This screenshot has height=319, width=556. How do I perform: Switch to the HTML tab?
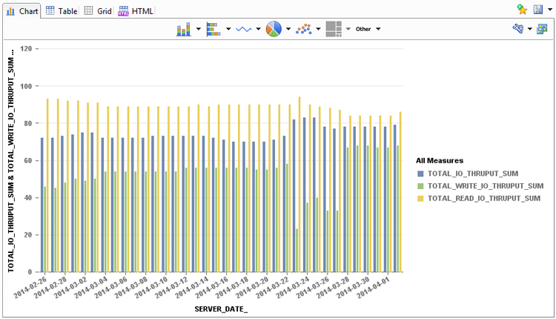pyautogui.click(x=136, y=11)
